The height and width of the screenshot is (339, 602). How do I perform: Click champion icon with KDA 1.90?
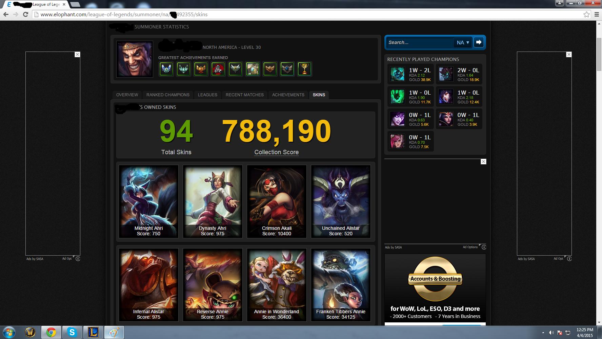[397, 97]
